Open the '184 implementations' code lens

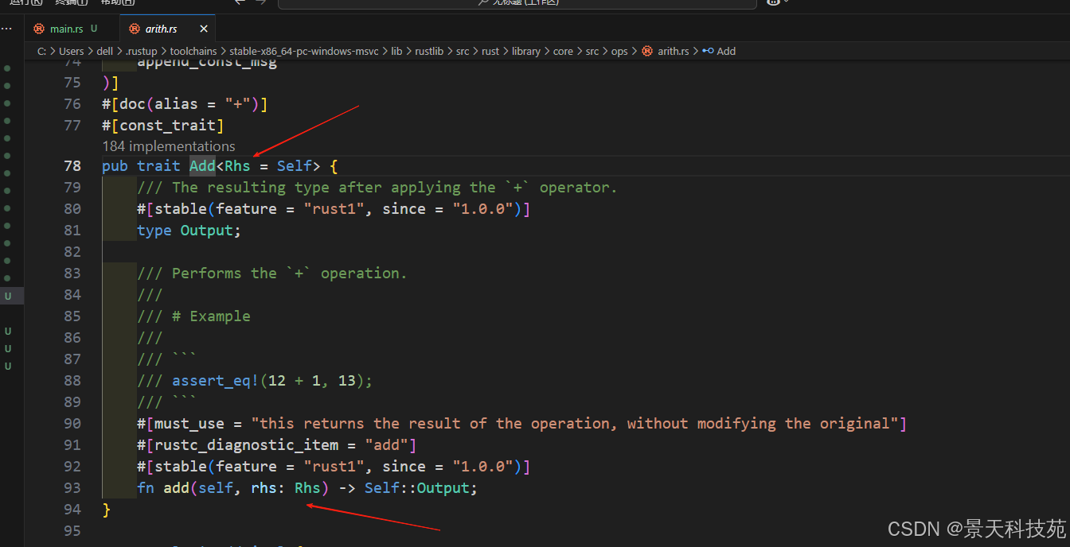click(x=169, y=146)
